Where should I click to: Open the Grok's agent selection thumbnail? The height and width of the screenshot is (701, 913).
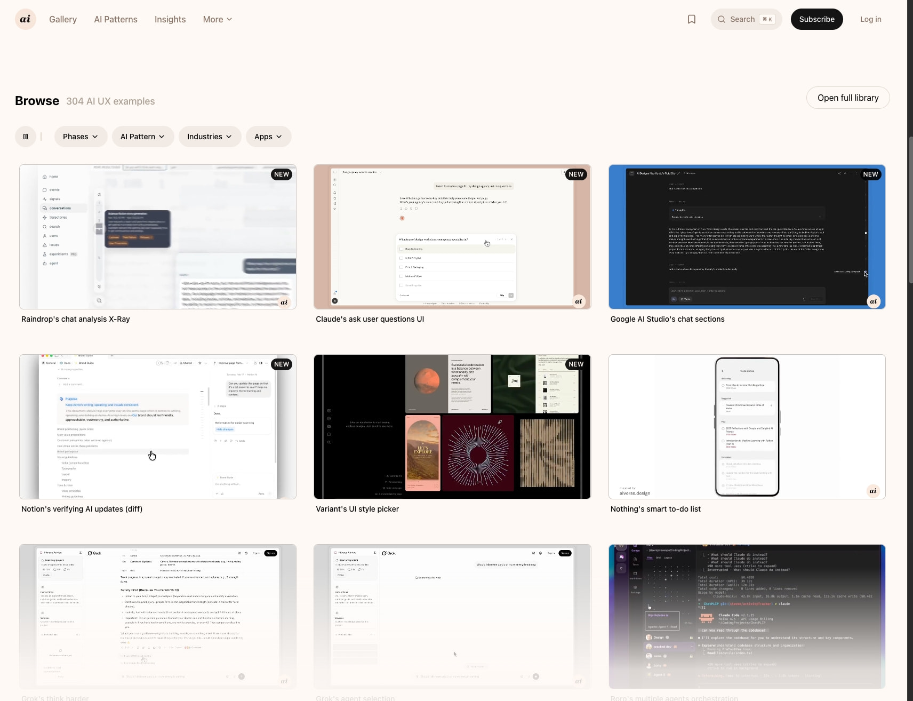click(x=452, y=617)
